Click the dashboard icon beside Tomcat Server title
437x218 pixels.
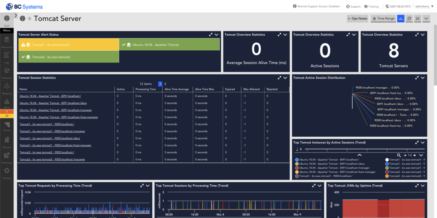pos(23,18)
